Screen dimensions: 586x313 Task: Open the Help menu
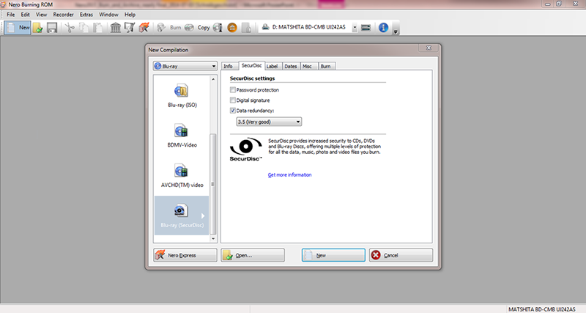pos(130,15)
